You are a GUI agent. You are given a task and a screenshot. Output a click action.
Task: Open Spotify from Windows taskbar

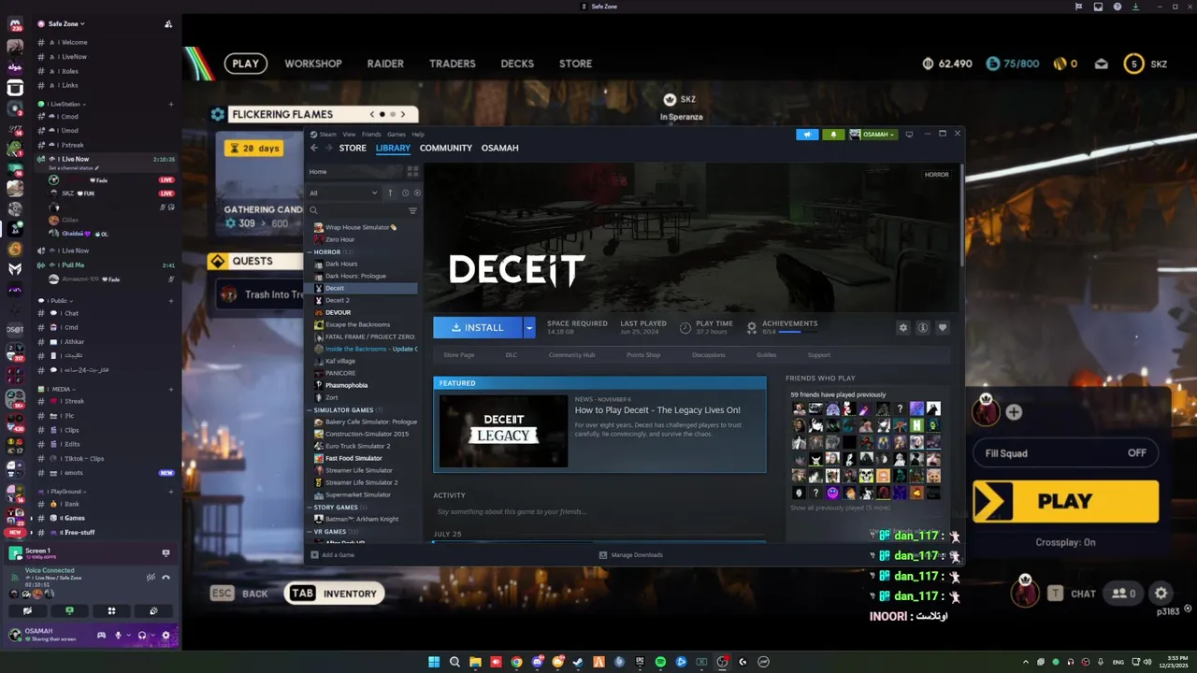tap(660, 662)
